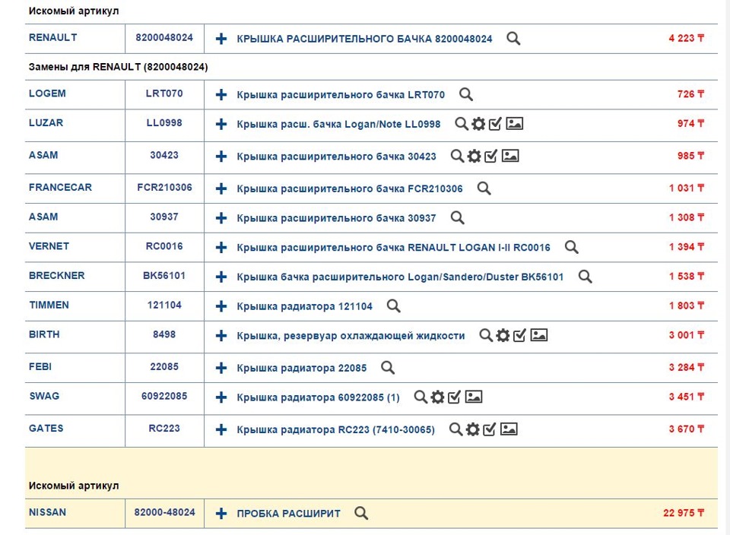730x535 pixels.
Task: Click price 22 975 ₸ for NISSAN
Action: [x=684, y=513]
